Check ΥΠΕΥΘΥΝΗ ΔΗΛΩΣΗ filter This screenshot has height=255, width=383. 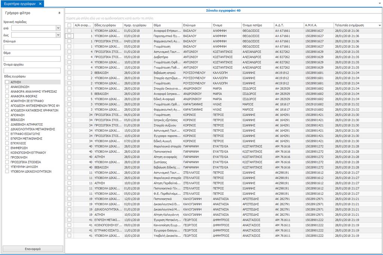coord(7,167)
